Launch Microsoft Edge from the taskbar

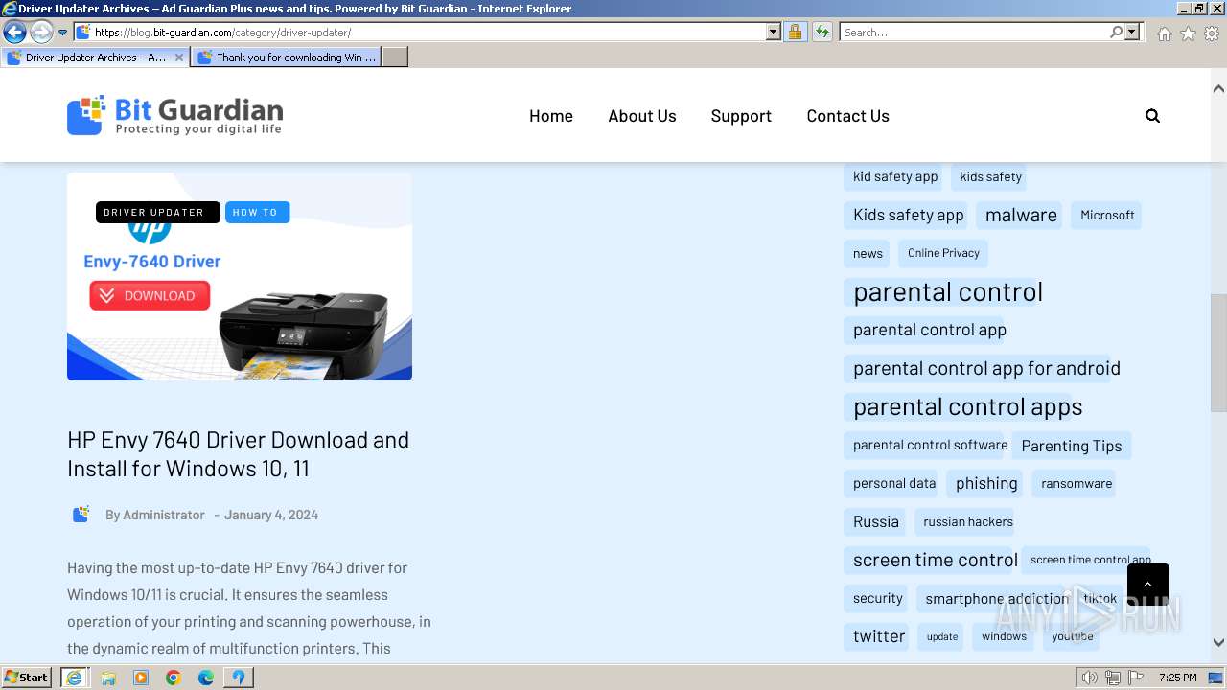206,678
